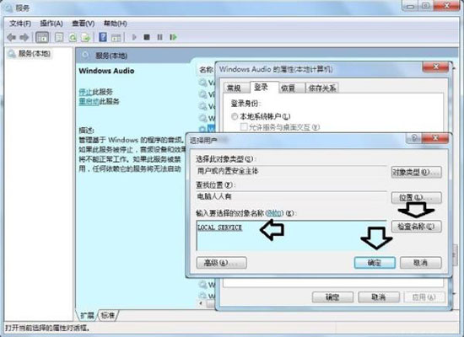Image resolution: width=464 pixels, height=337 pixels.
Task: Close the Windows Audio properties dialog
Action: click(435, 67)
